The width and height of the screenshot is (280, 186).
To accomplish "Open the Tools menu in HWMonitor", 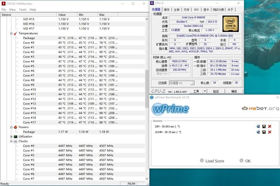I will 22,10.
